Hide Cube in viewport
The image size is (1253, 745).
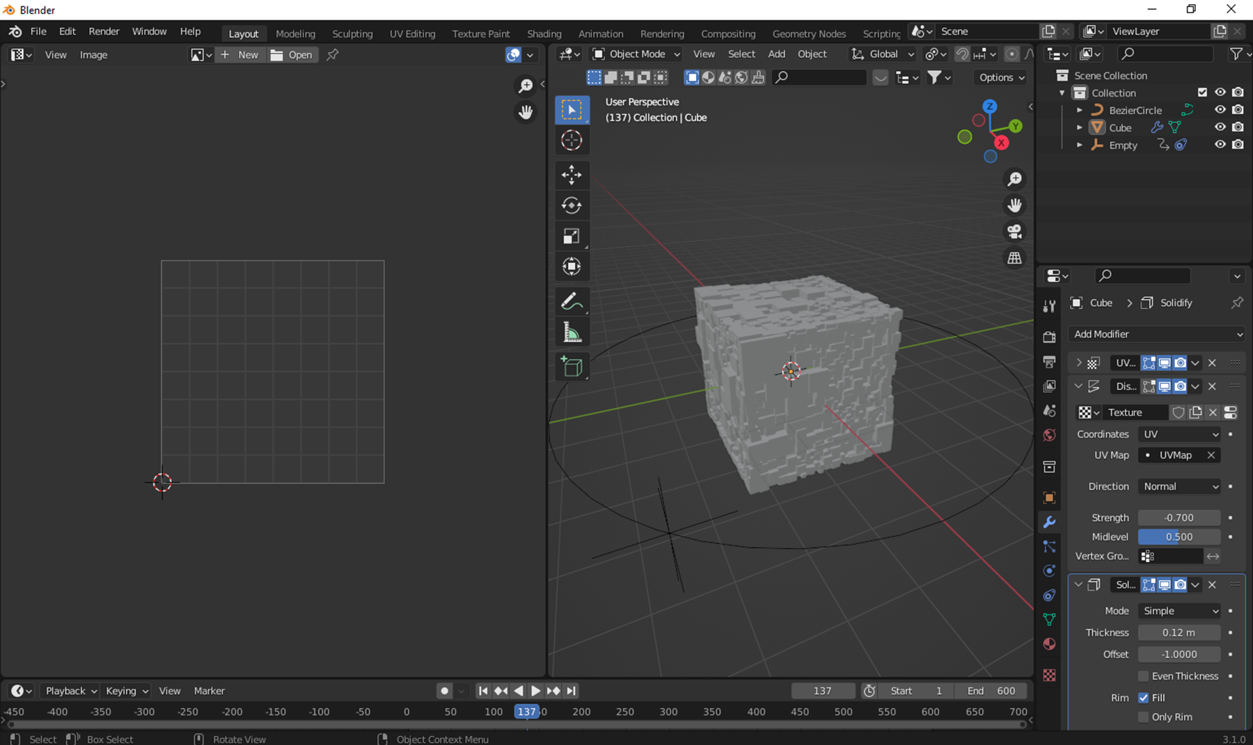click(x=1220, y=127)
